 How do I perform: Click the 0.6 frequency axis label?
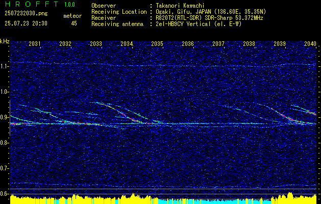[x=4, y=194]
